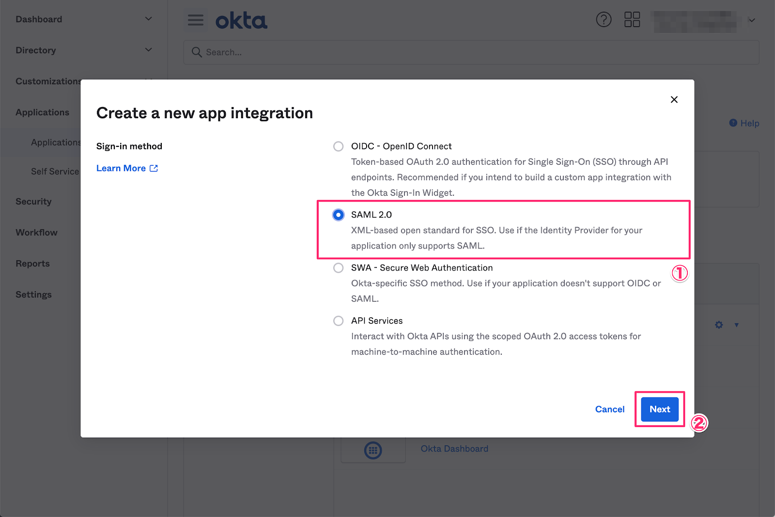Click the gear icon behind the dialog
This screenshot has height=517, width=775.
click(x=719, y=325)
